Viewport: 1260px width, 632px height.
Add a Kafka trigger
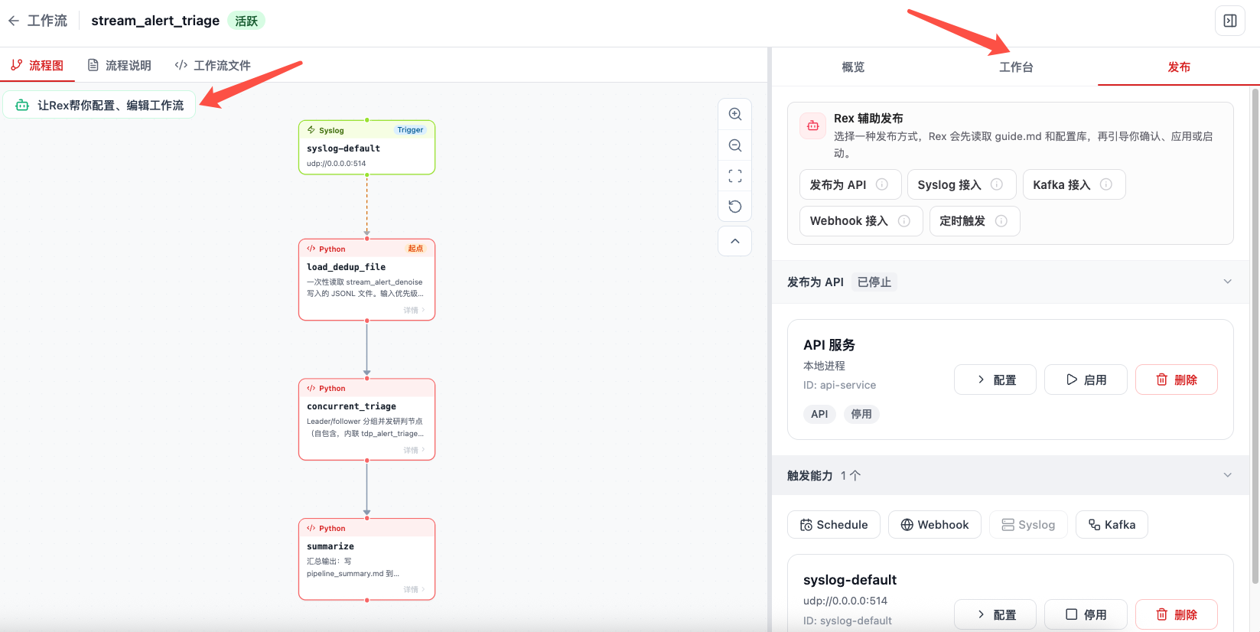pos(1112,525)
